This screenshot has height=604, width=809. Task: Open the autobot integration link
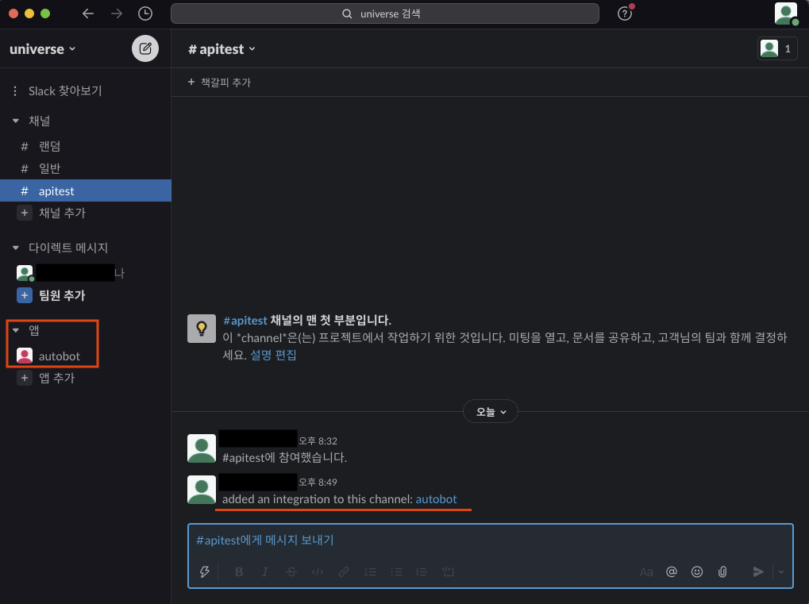[436, 499]
